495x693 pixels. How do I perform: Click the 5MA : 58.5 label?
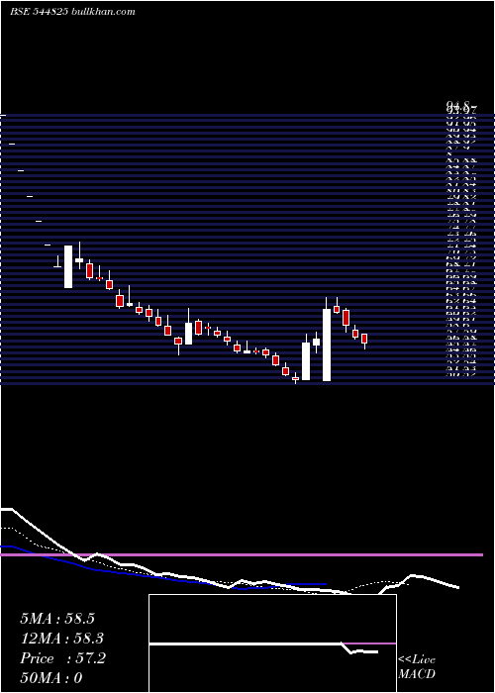57,619
